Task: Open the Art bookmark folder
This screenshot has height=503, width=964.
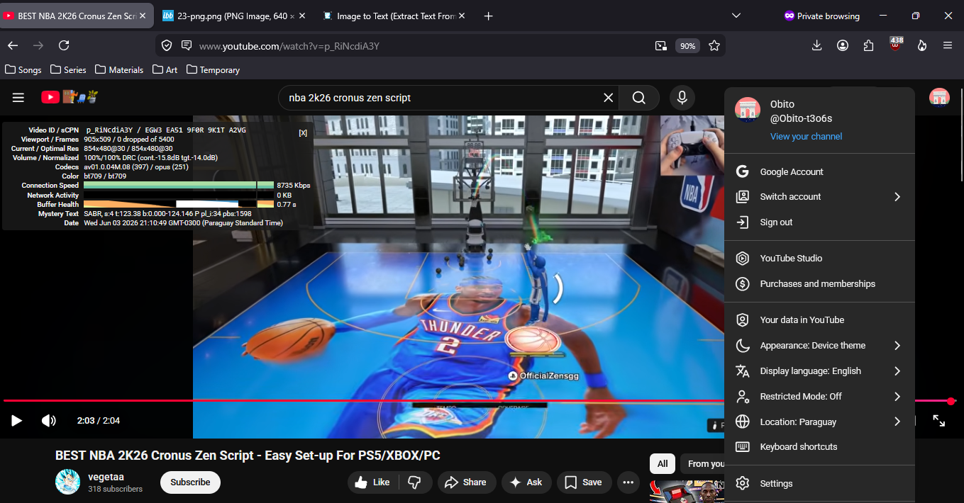Action: point(165,70)
